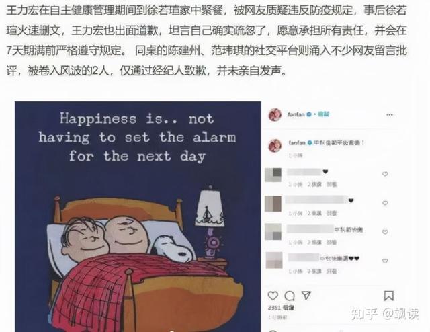Like the first comment's small heart
The height and width of the screenshot is (332, 430).
(x=385, y=174)
